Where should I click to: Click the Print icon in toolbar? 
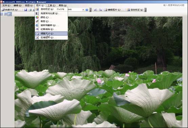click(30, 10)
